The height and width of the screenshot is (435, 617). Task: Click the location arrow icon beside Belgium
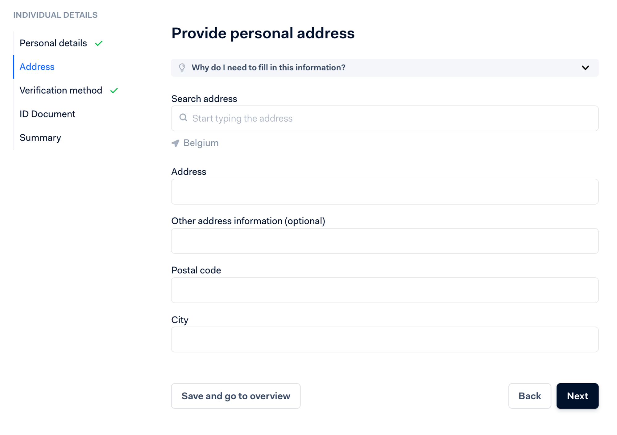[176, 143]
